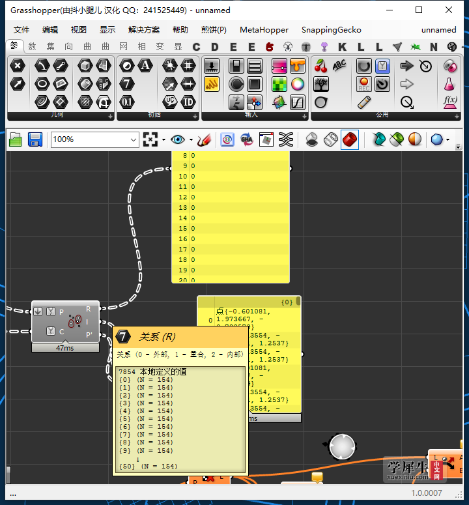Select the Point parameter icon
469x505 pixels.
tap(18, 66)
